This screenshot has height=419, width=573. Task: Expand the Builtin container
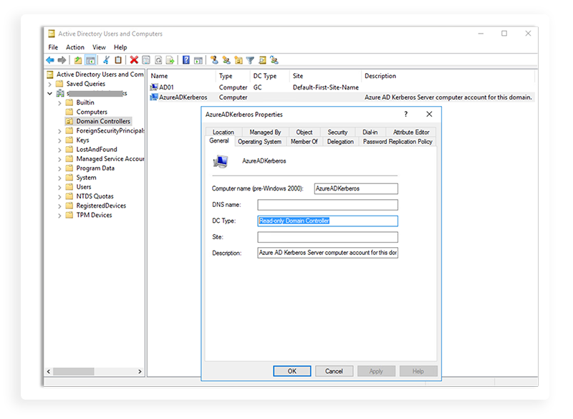point(59,103)
